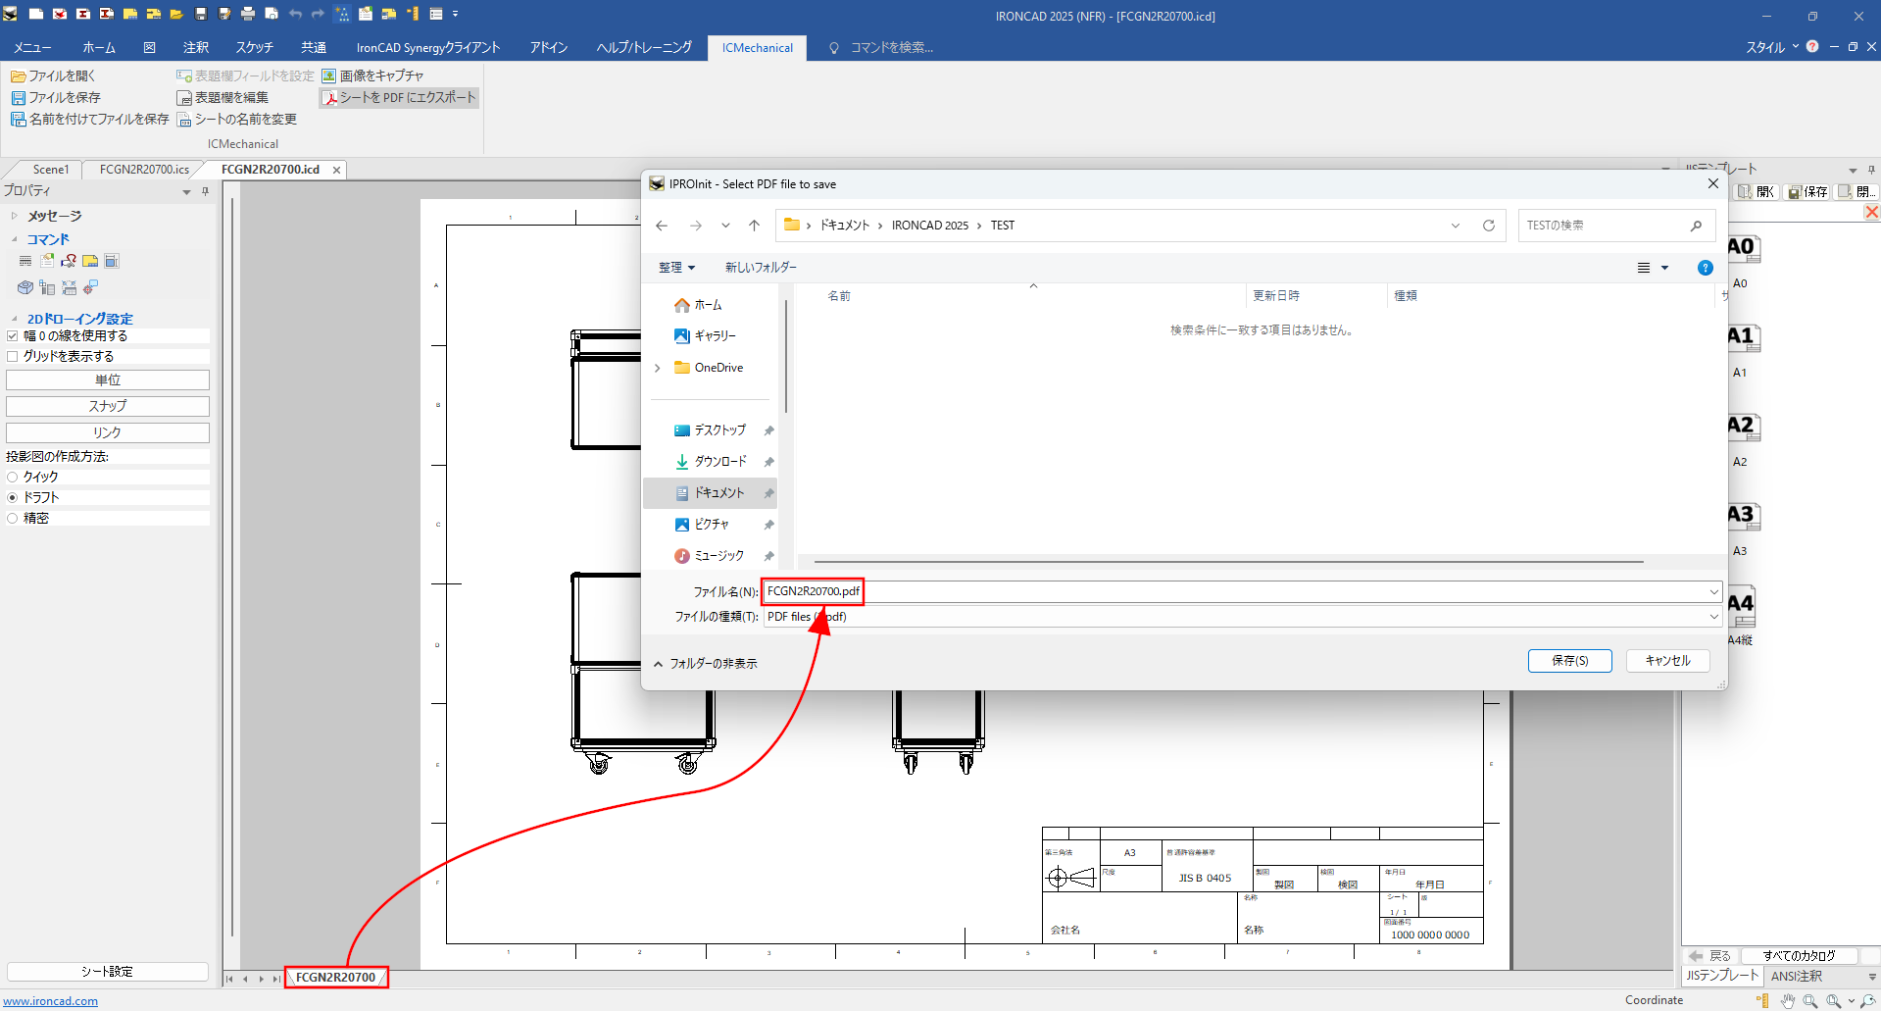Click ファイルを開く in the ribbon
The width and height of the screenshot is (1881, 1011).
[x=53, y=76]
